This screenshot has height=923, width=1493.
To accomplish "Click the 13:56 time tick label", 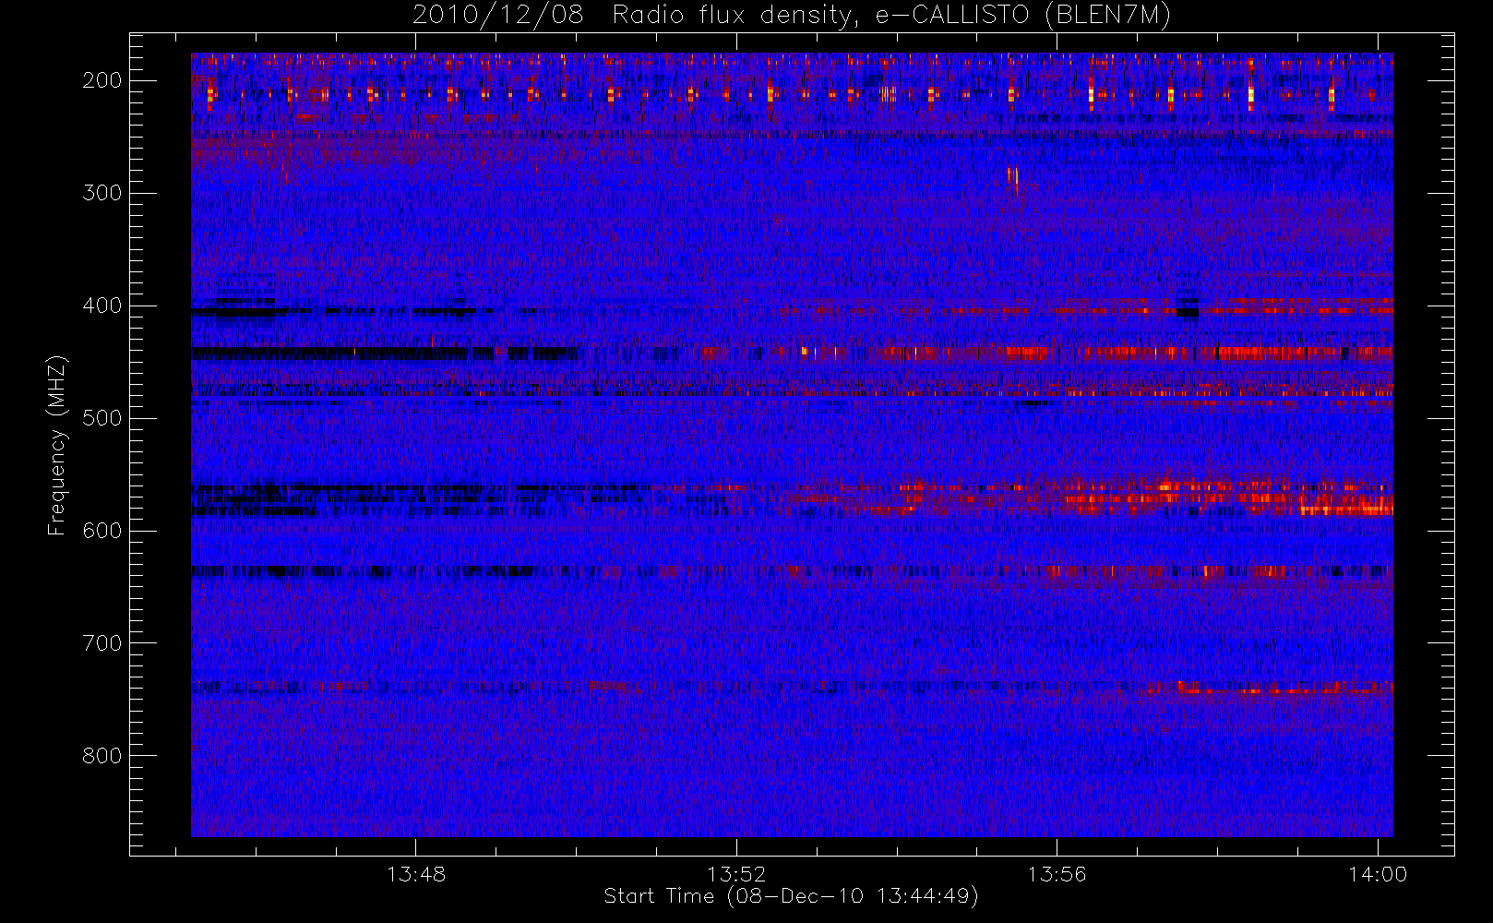I will click(1057, 874).
